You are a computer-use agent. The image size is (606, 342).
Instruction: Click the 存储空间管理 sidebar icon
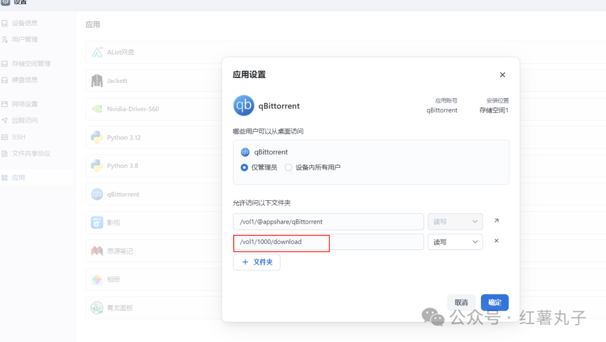(x=4, y=64)
